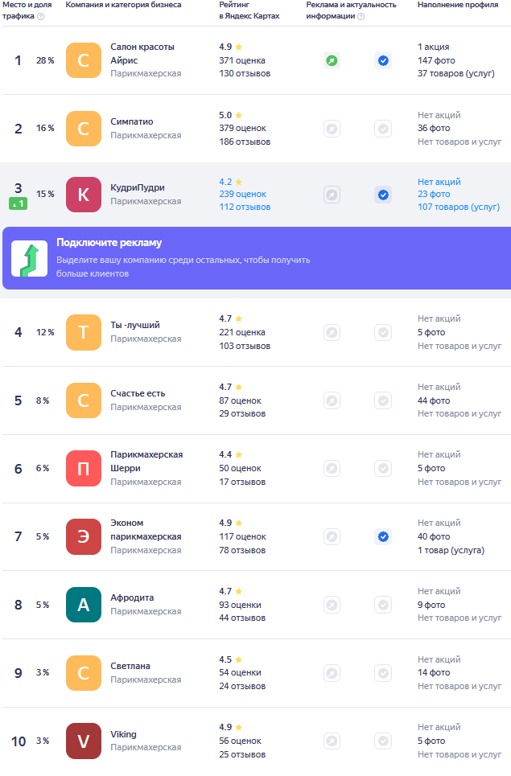Click the grey advertising icon in Светлана row

(x=332, y=673)
